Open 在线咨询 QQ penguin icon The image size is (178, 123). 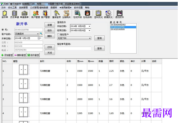[x=87, y=14]
